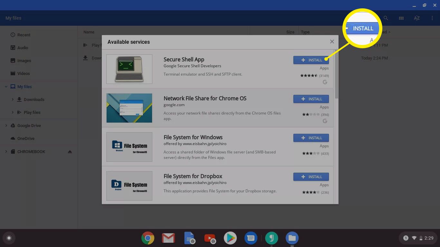Viewport: 440px width, 247px height.
Task: Open File System for Windows title
Action: click(x=193, y=137)
